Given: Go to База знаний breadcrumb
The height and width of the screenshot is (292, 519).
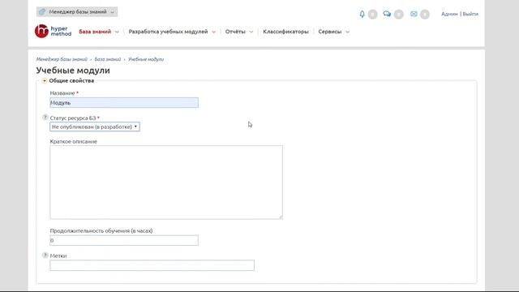Looking at the screenshot, I should 108,59.
